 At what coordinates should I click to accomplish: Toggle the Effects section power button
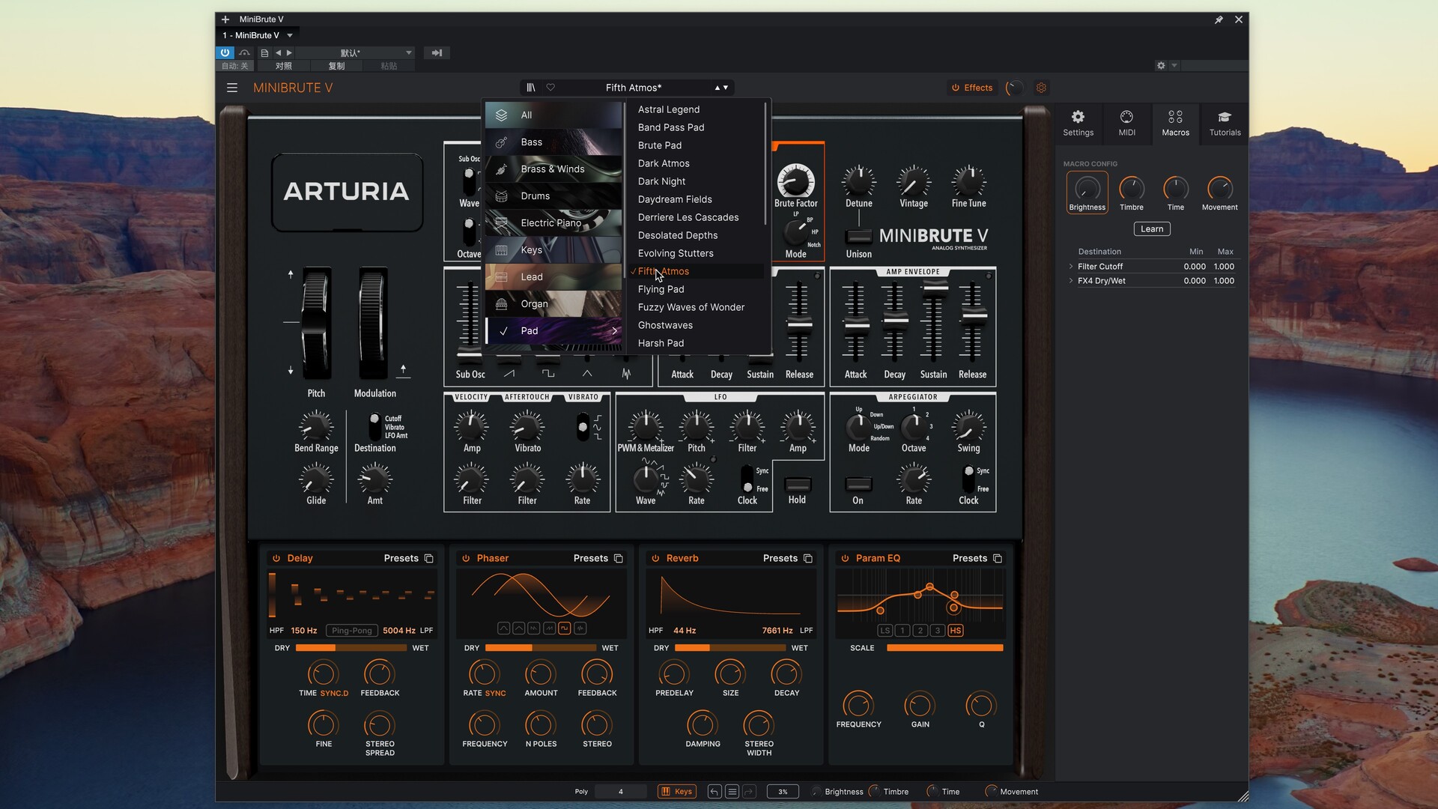[955, 88]
